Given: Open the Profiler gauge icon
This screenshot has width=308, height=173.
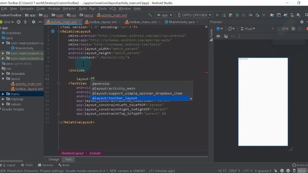Looking at the screenshot, I should [250, 15].
